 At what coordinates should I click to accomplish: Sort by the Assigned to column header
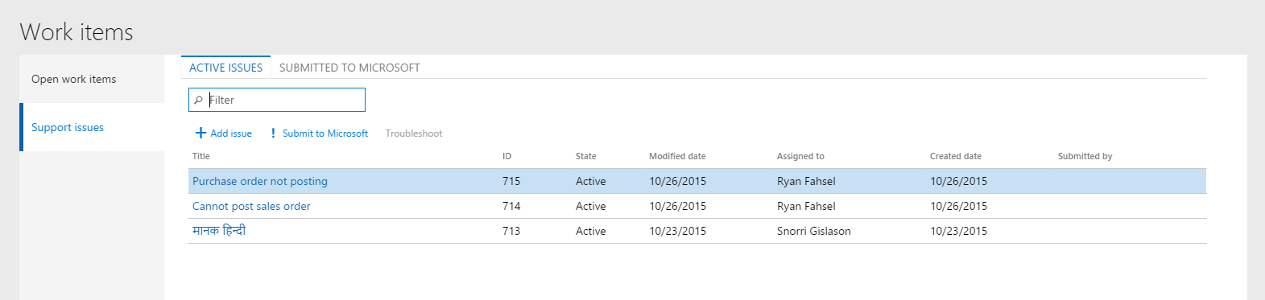click(800, 156)
